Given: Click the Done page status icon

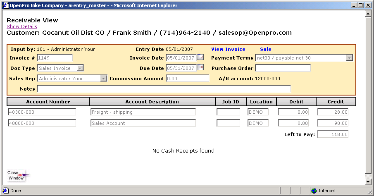Looking at the screenshot, I should (x=5, y=191).
